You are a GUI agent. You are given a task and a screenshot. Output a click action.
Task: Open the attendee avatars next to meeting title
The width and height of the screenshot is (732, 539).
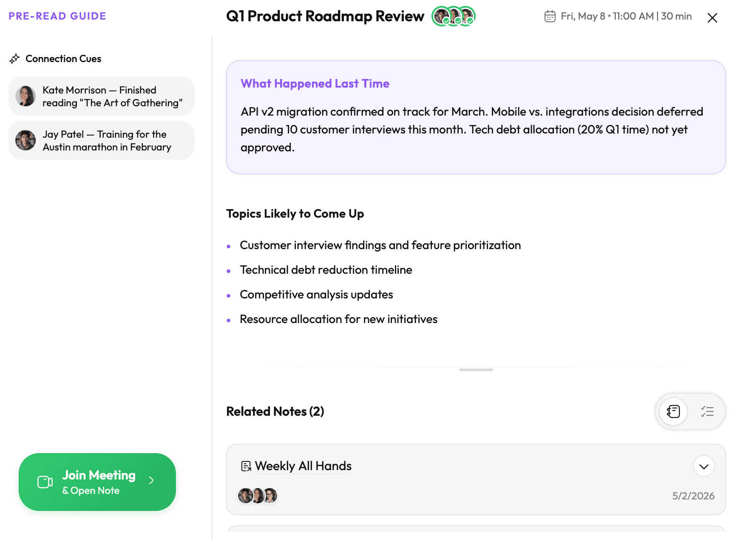point(454,17)
